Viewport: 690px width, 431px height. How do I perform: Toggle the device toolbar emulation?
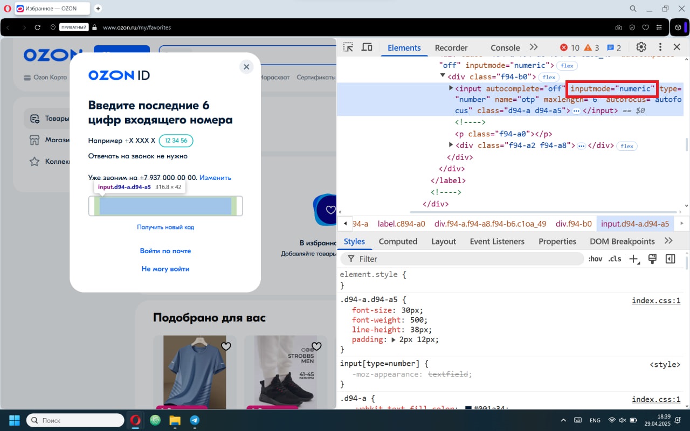(367, 47)
